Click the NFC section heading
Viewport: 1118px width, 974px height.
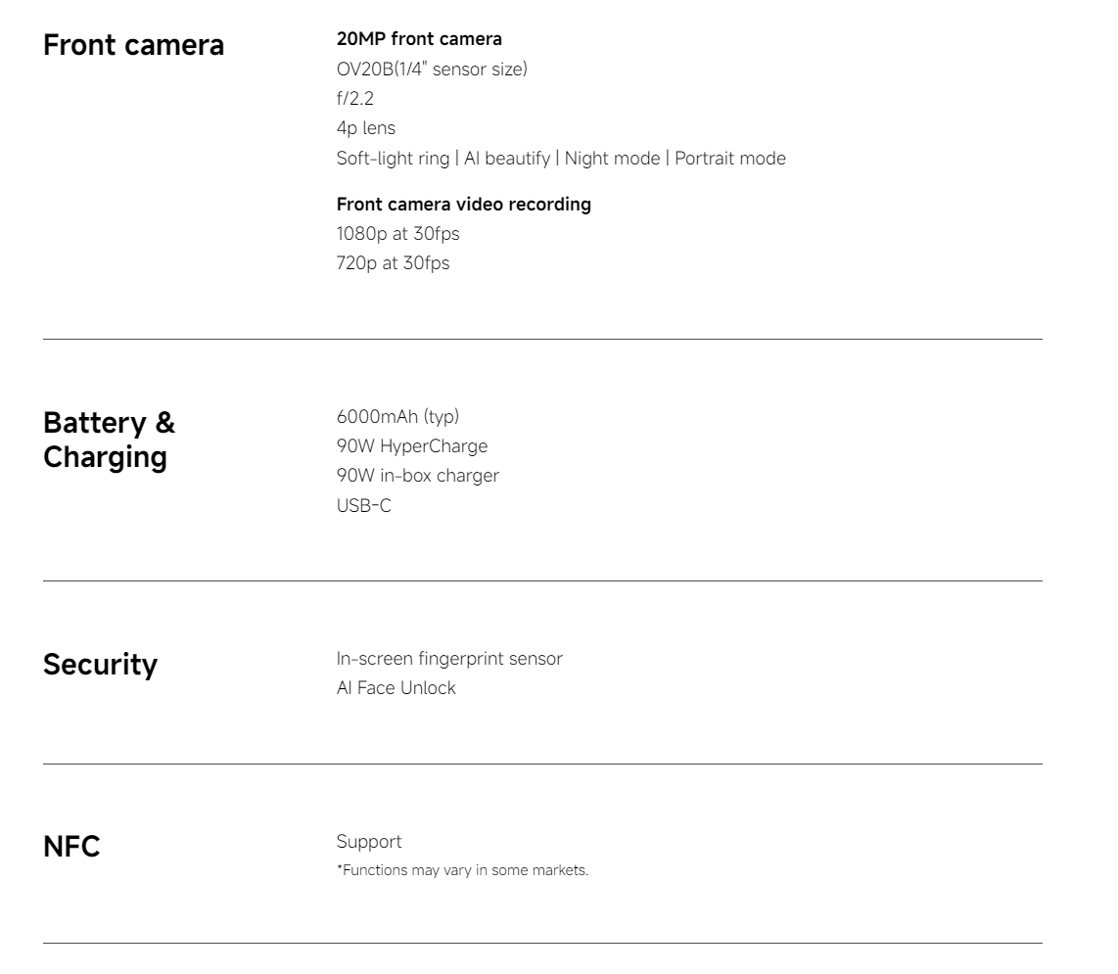point(71,848)
